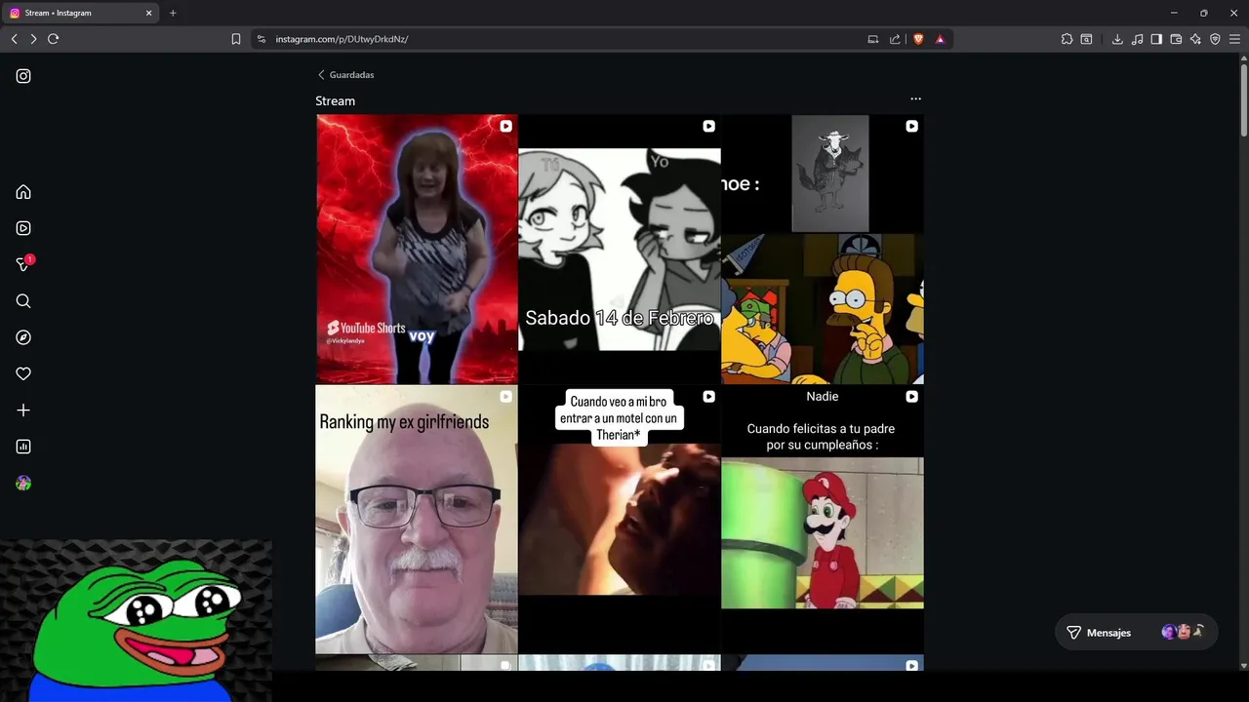Click the VPN shield icon in the toolbar
The height and width of the screenshot is (702, 1249).
[x=1215, y=39]
